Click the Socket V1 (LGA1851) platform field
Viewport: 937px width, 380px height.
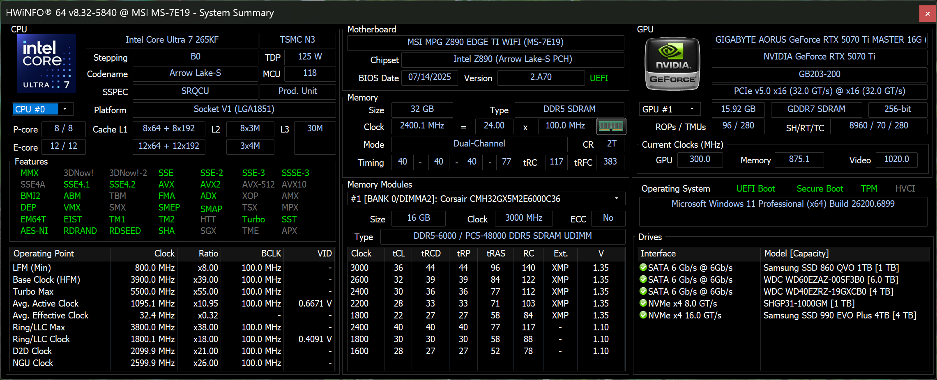(234, 109)
